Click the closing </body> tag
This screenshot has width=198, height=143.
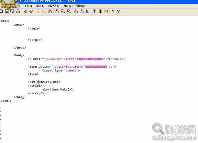click(x=20, y=97)
